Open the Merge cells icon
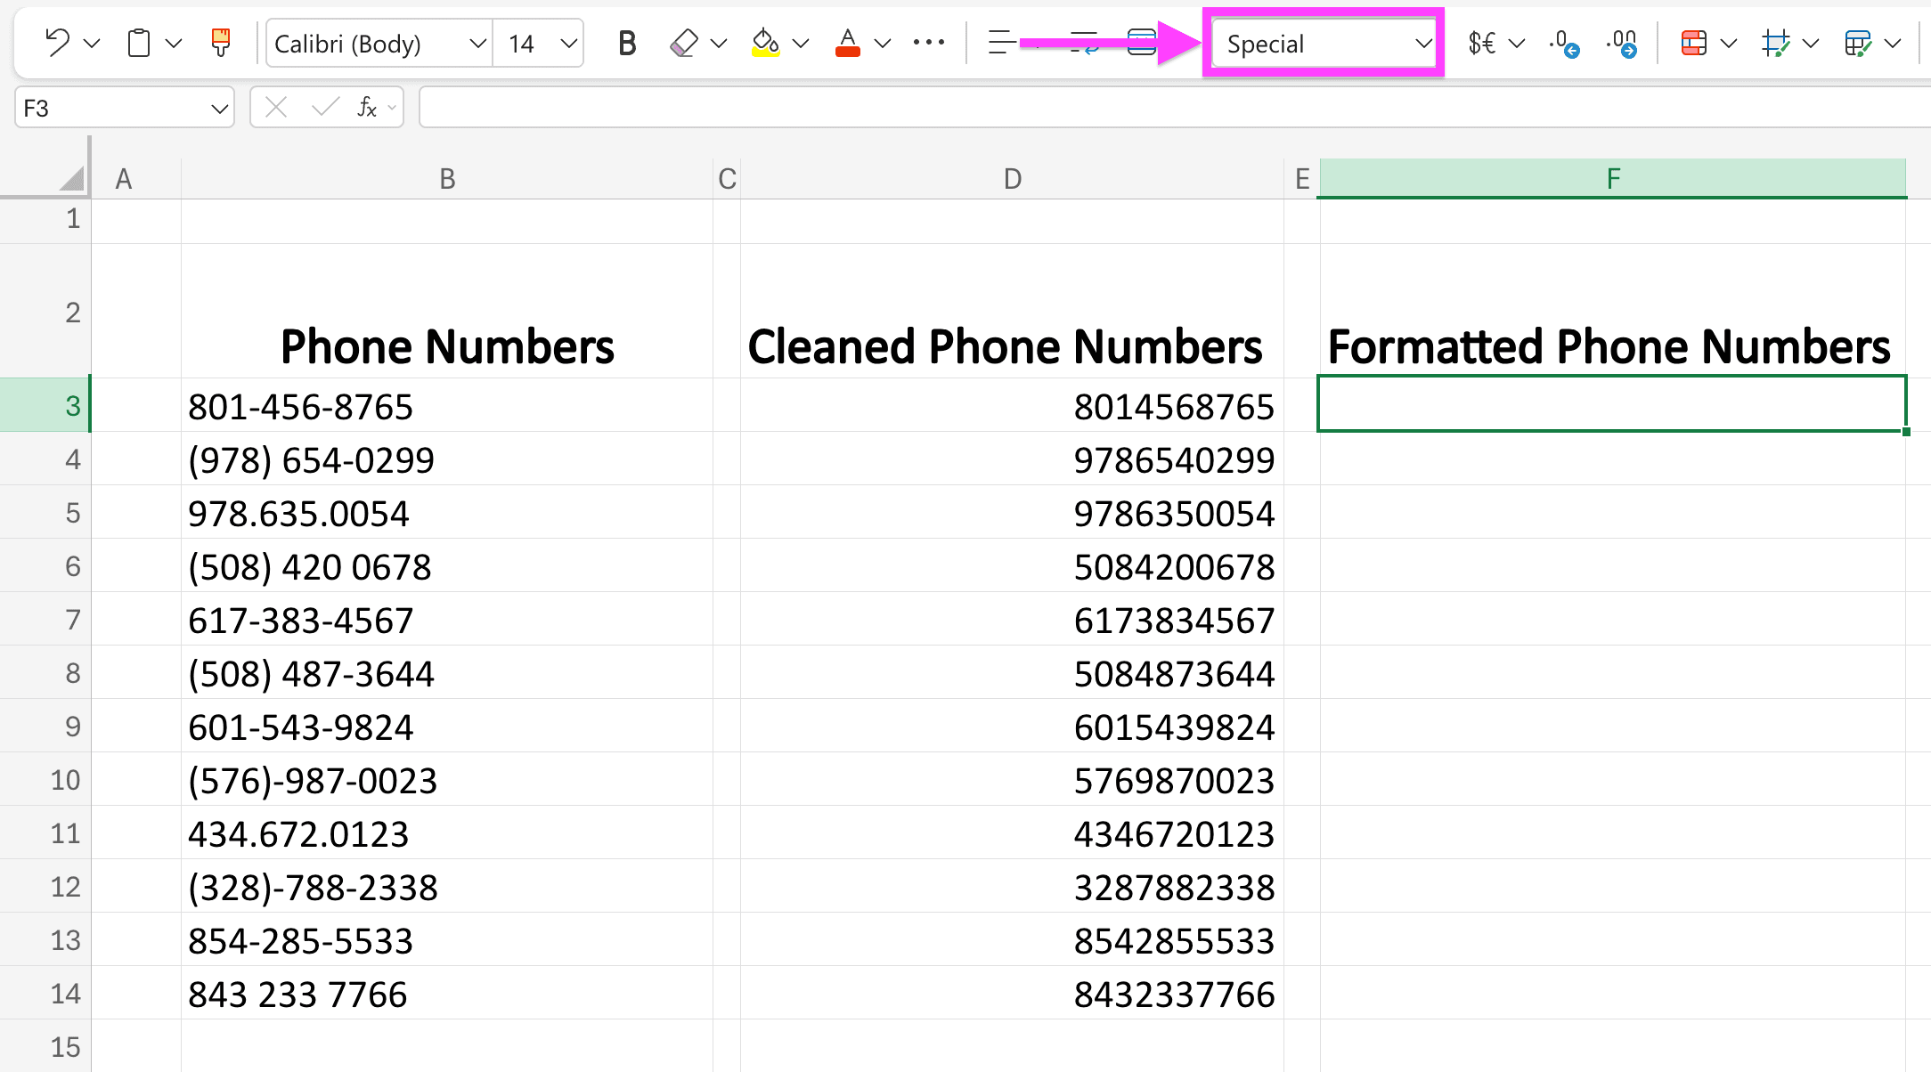Screen dimensions: 1931x1072 pos(1141,42)
